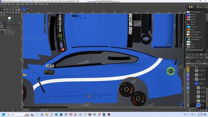Select the Eraser tool
Viewport: 208px width, 117px height.
(x=7, y=12)
